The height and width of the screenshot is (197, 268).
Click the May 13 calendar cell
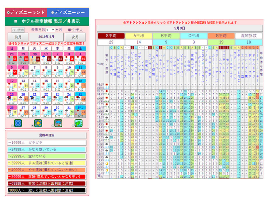pyautogui.click(x=23, y=85)
